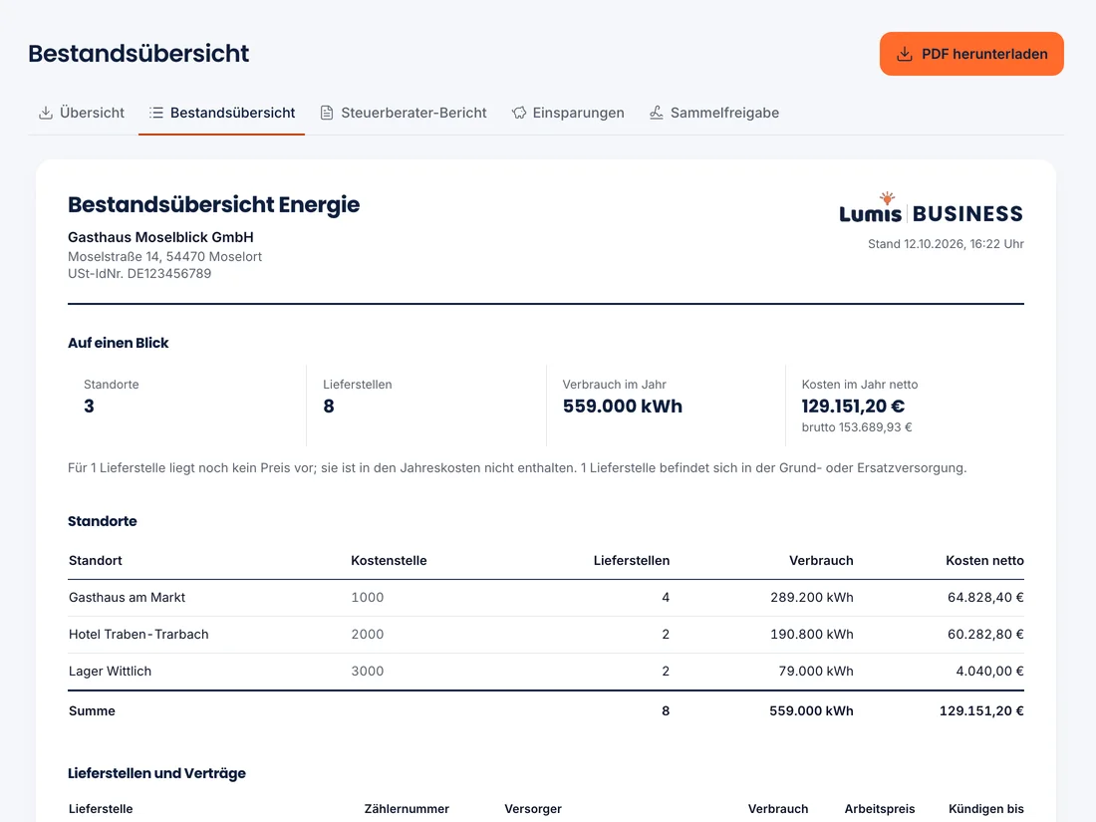Click Kostenstelle 1000 cell
The width and height of the screenshot is (1096, 822).
click(x=367, y=598)
